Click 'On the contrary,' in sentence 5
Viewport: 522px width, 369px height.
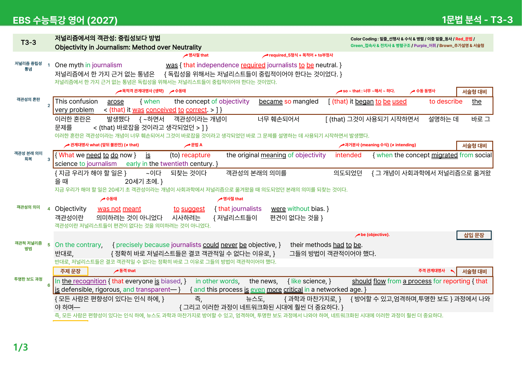[x=79, y=245]
